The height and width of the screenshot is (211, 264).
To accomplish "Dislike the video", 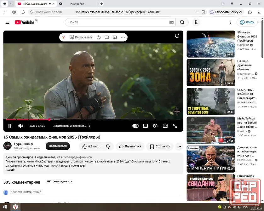I will coord(108,146).
